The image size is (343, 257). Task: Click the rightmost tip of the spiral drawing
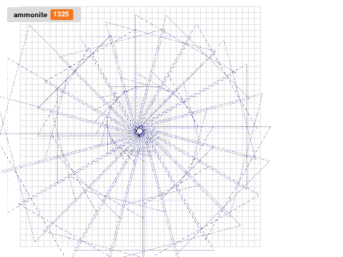(x=270, y=127)
